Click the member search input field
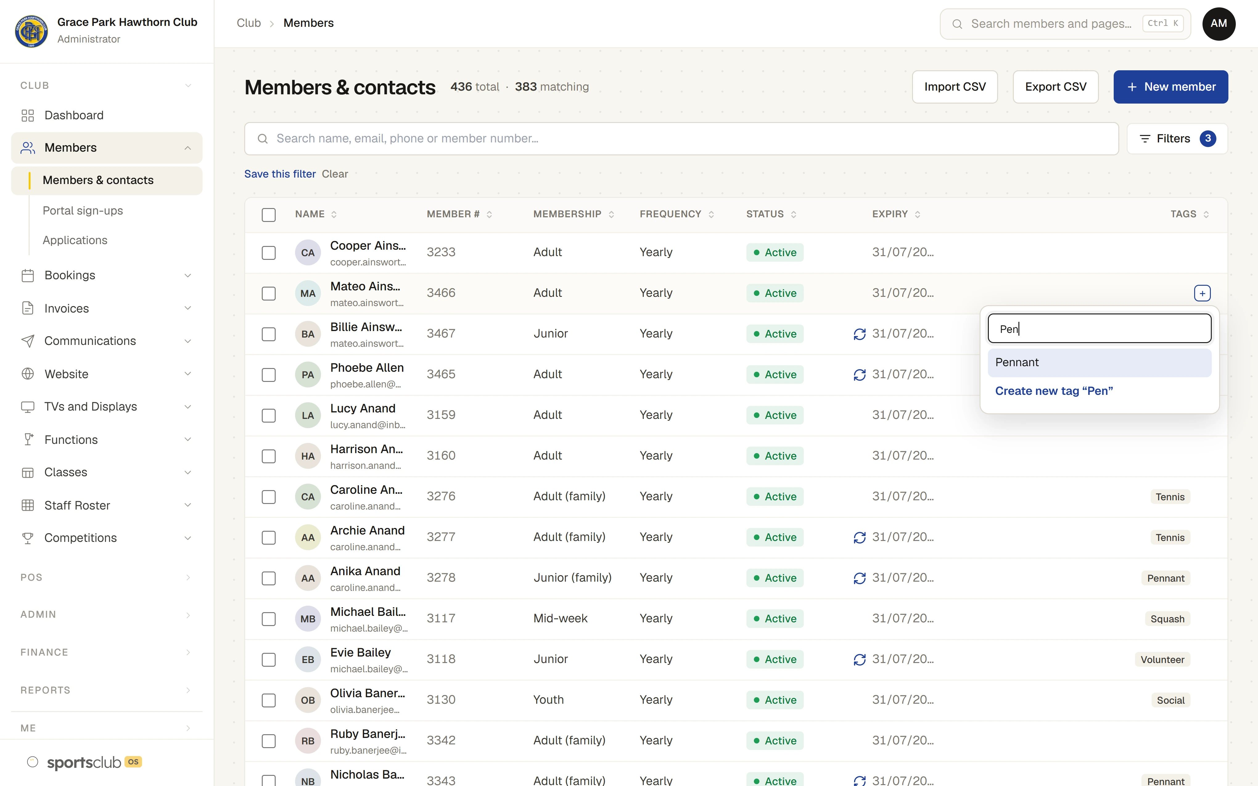The width and height of the screenshot is (1258, 786). point(681,139)
